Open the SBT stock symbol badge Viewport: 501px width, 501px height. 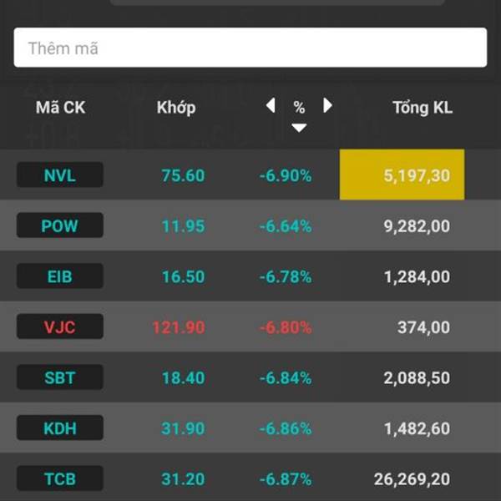(60, 377)
